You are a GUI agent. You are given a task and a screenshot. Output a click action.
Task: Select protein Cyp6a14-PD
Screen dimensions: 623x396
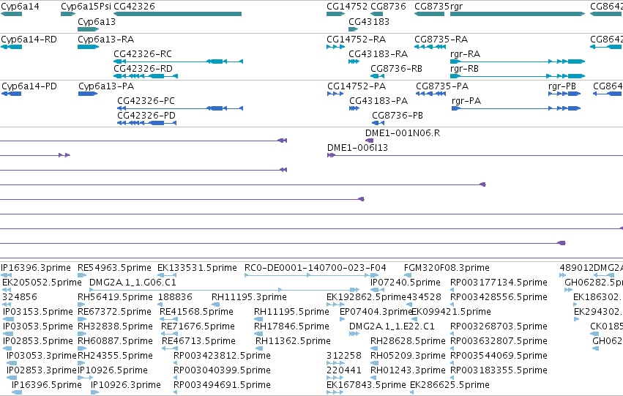[x=11, y=94]
